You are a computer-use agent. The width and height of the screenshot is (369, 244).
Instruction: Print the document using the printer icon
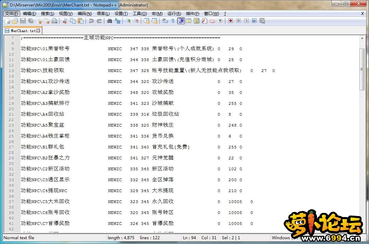pos(54,21)
